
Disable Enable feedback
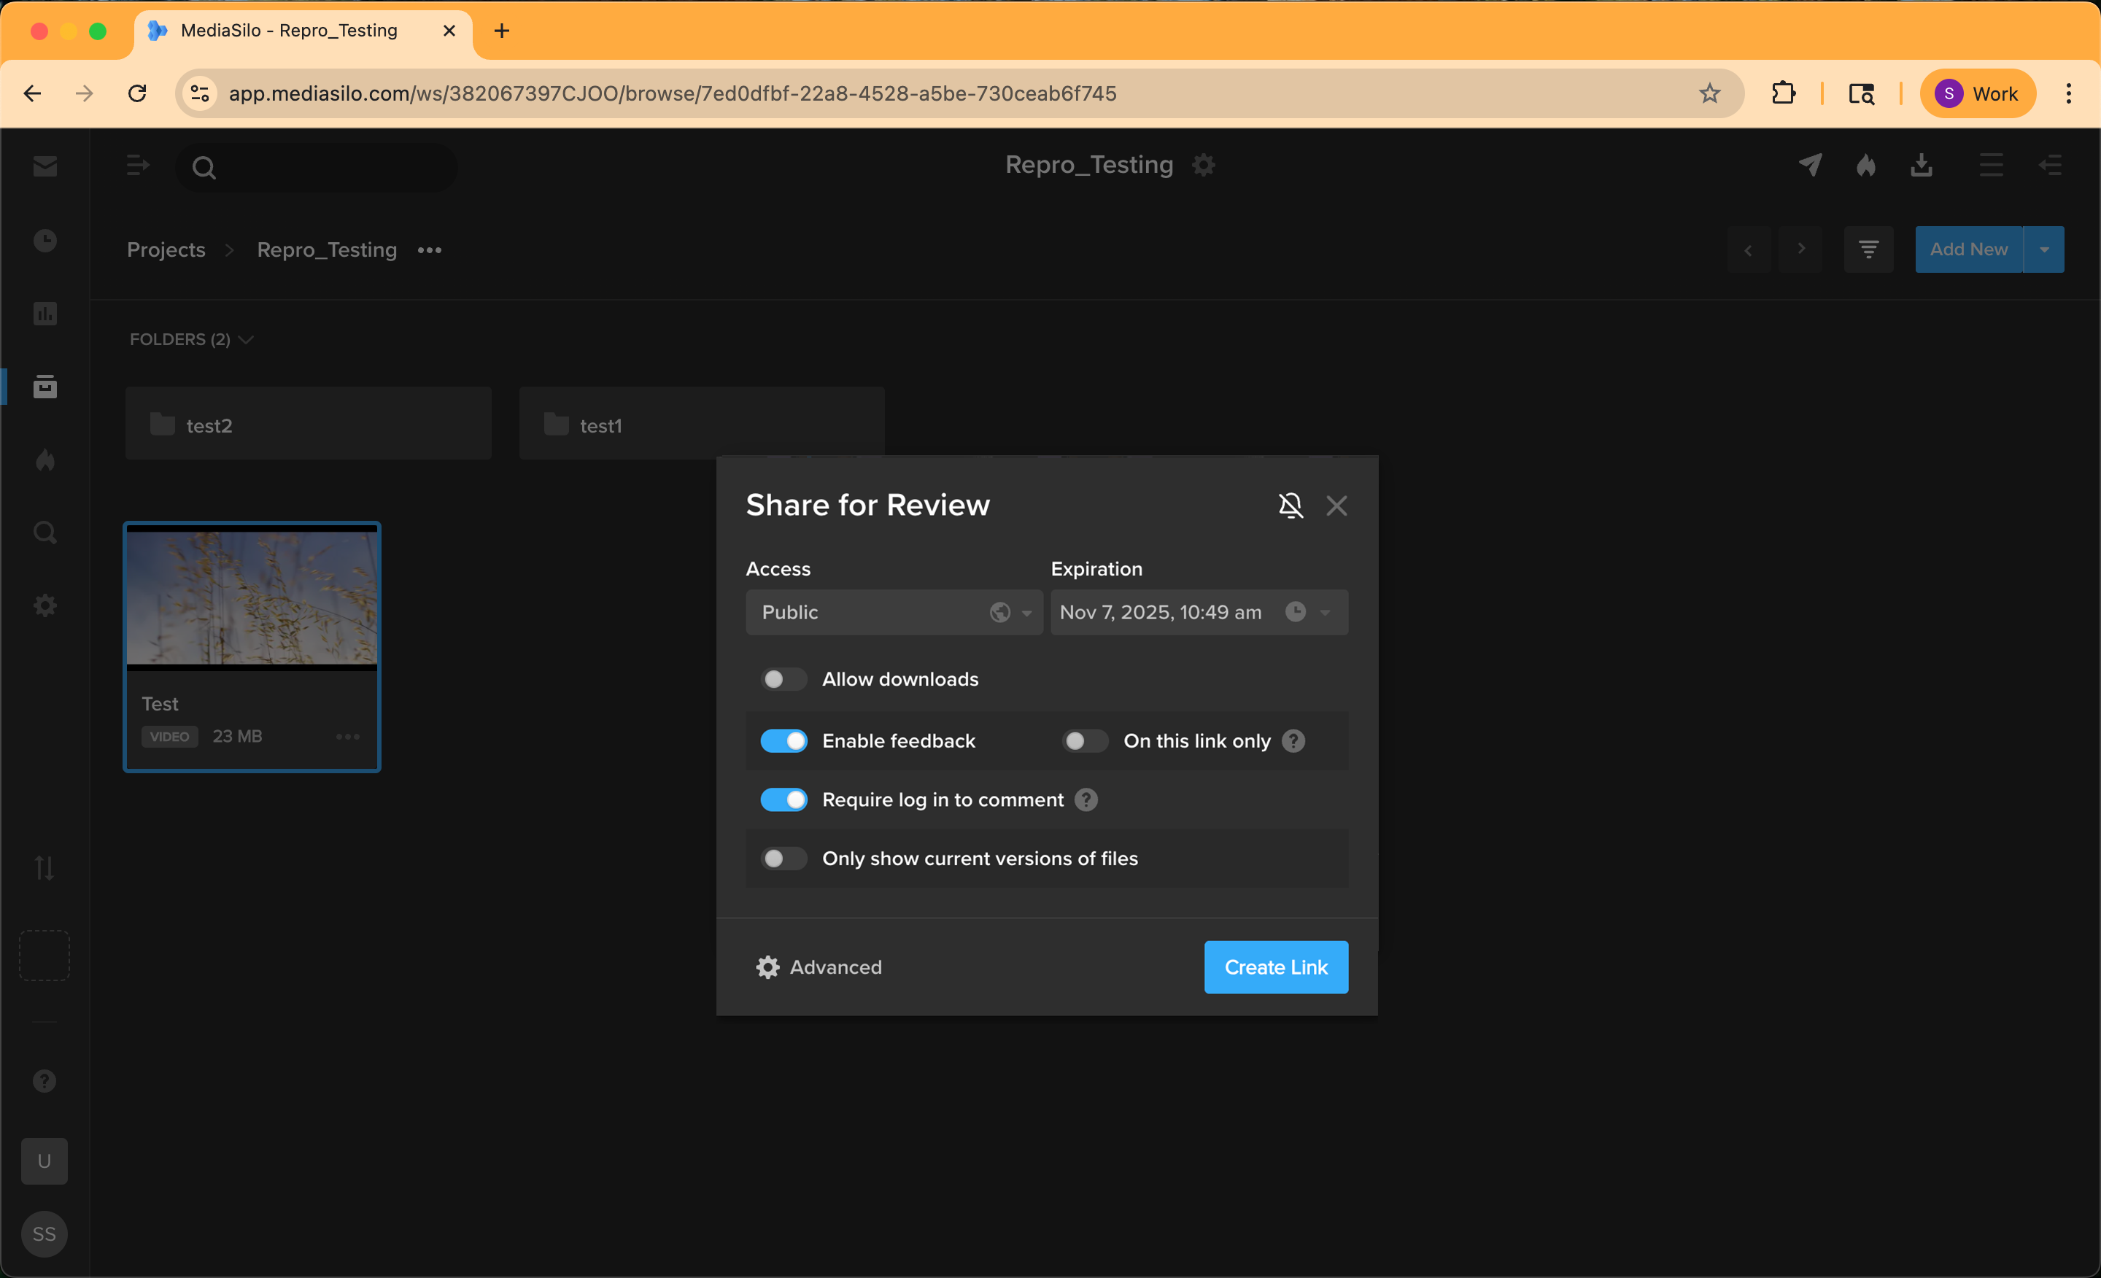click(784, 740)
